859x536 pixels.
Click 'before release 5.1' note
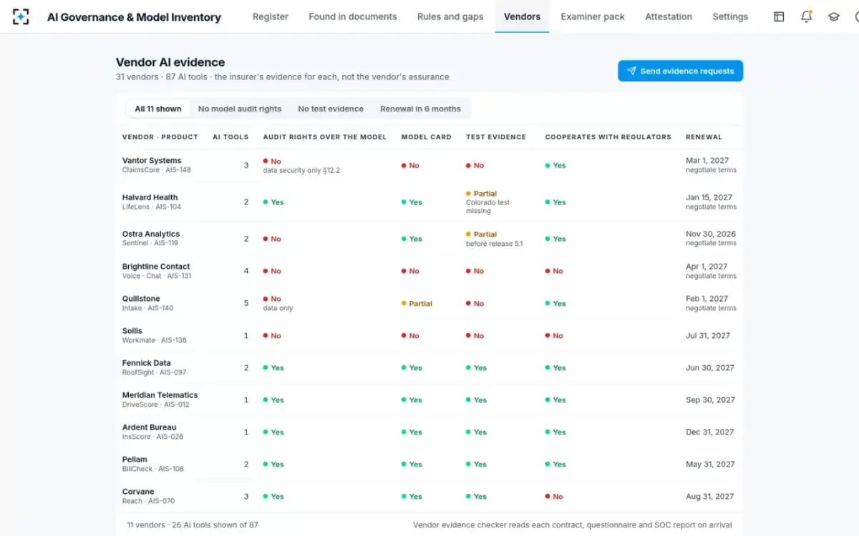(495, 244)
